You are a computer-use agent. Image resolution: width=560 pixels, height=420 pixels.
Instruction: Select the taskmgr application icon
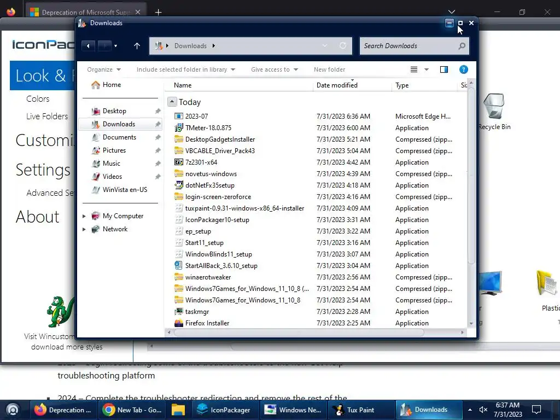[x=179, y=311]
